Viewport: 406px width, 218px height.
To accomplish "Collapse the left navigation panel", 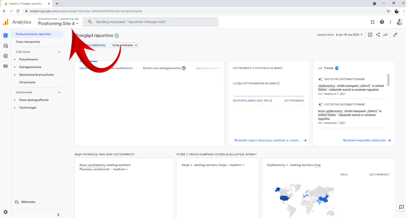I will coord(58,215).
